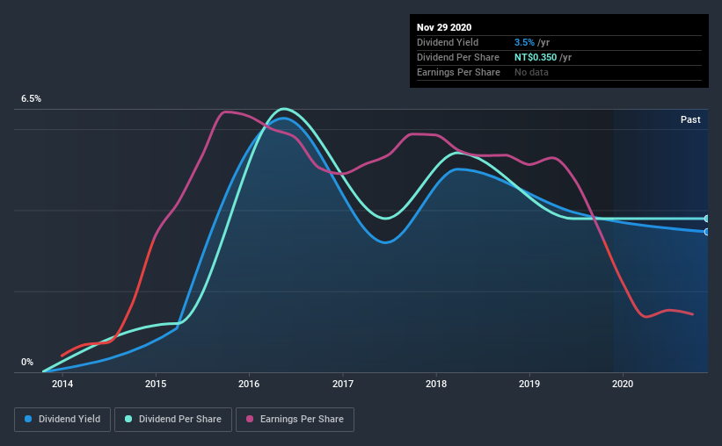Toggle the Dividend Per Share legend button
This screenshot has height=446, width=722.
pos(173,420)
